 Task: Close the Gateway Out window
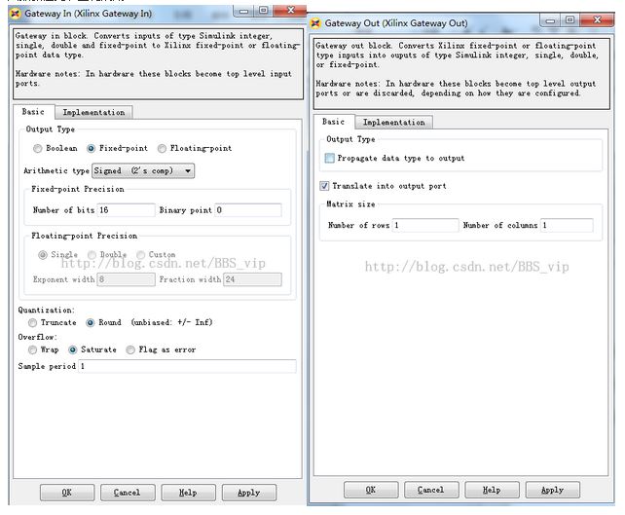pos(597,19)
